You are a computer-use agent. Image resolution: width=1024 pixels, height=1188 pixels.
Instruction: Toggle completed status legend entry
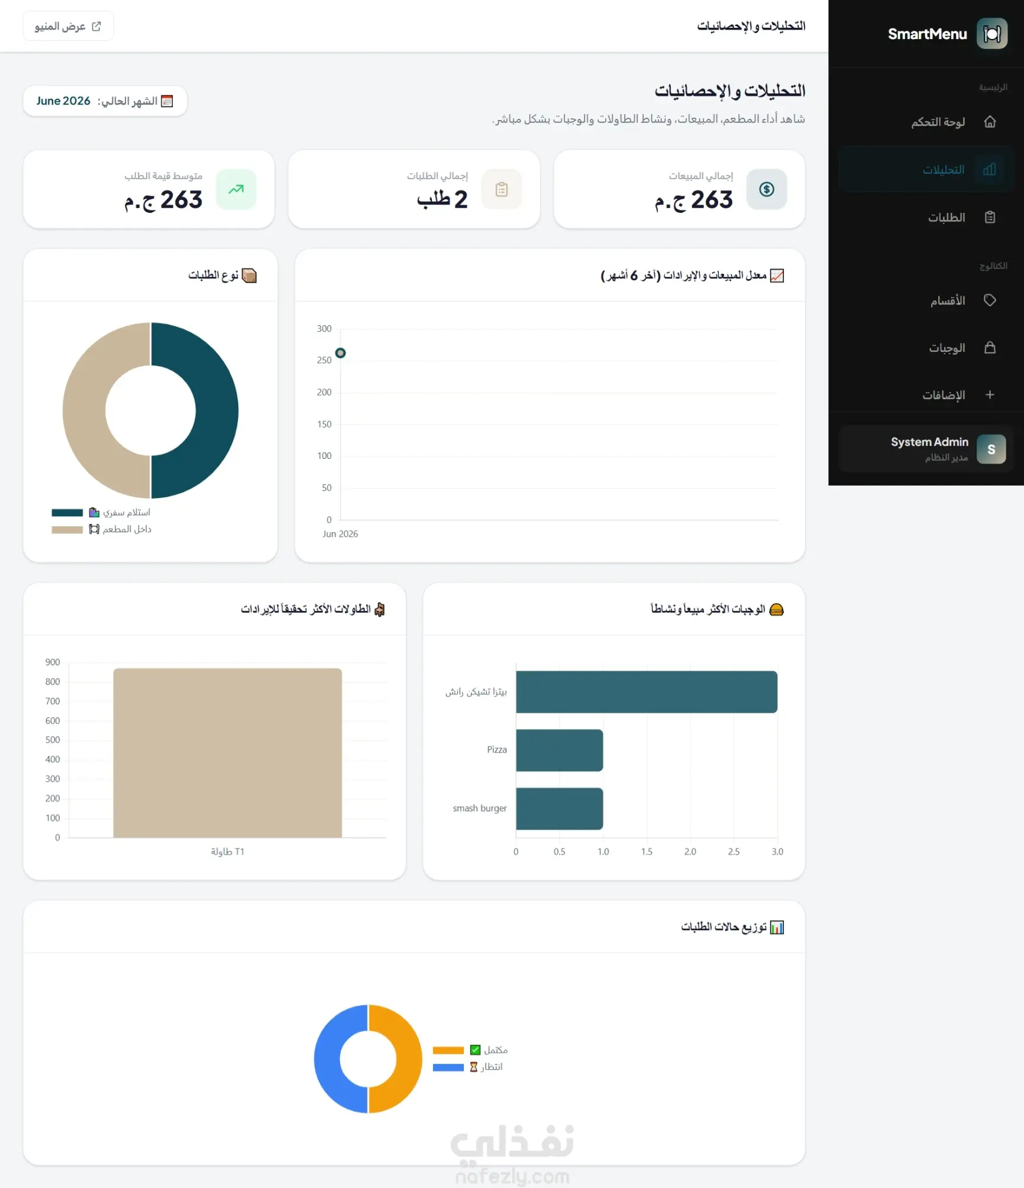(x=470, y=1050)
